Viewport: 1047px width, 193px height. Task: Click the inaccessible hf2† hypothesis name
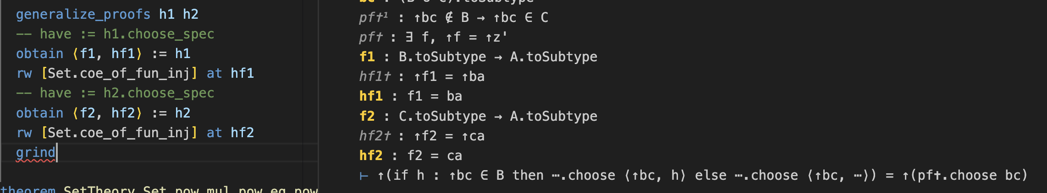(x=375, y=136)
